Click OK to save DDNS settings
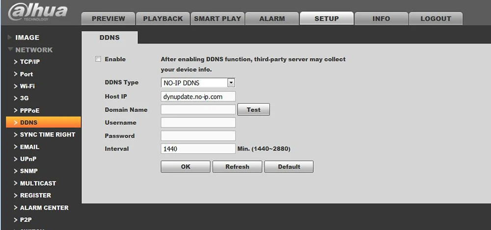 [186, 167]
